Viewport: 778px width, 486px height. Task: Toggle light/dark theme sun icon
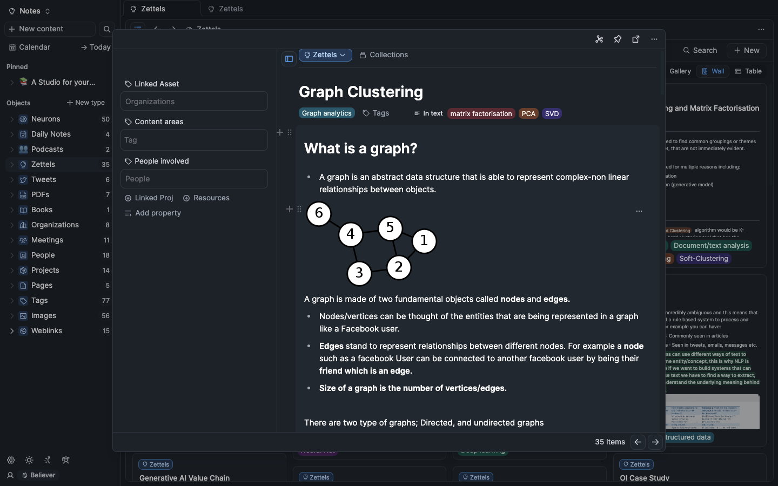click(29, 460)
